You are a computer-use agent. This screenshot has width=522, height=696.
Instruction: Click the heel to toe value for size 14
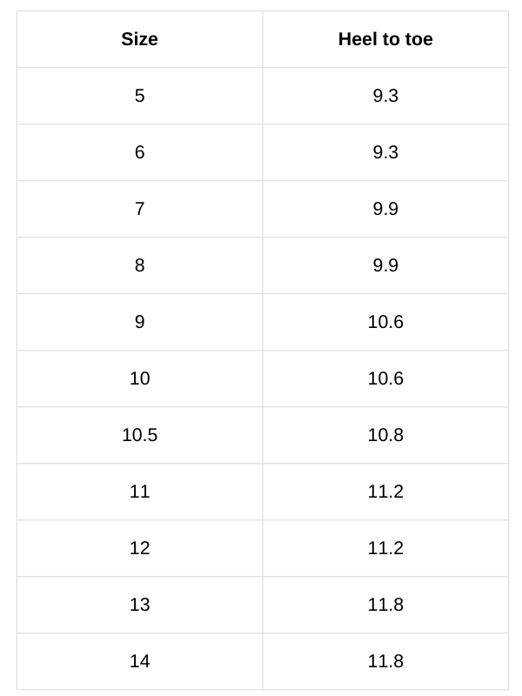[x=385, y=661]
